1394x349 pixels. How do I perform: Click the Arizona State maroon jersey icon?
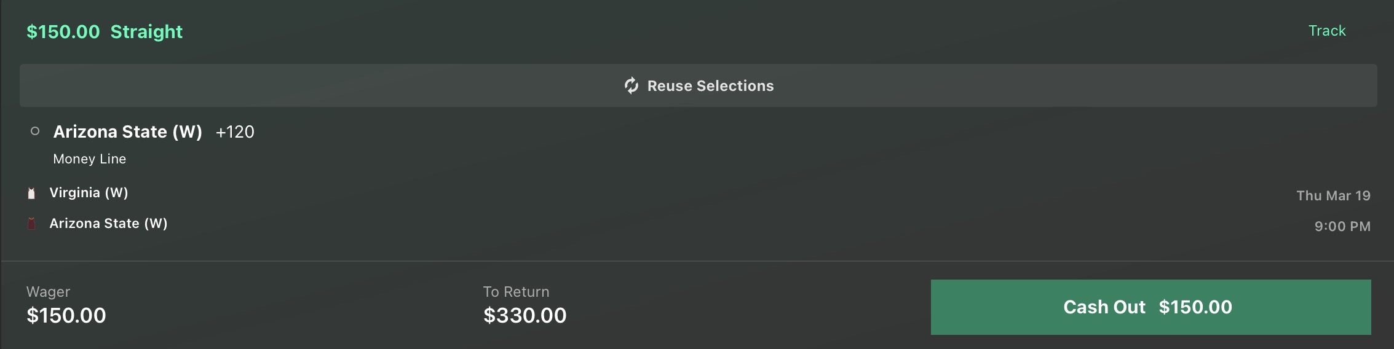pyautogui.click(x=31, y=224)
